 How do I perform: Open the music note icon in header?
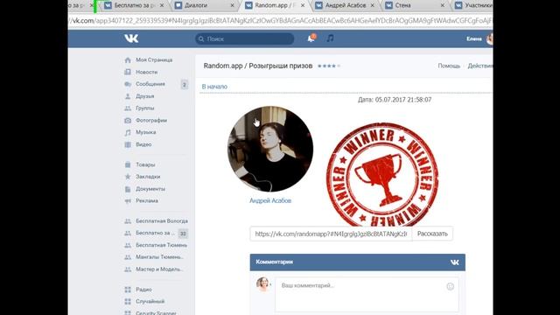(331, 38)
